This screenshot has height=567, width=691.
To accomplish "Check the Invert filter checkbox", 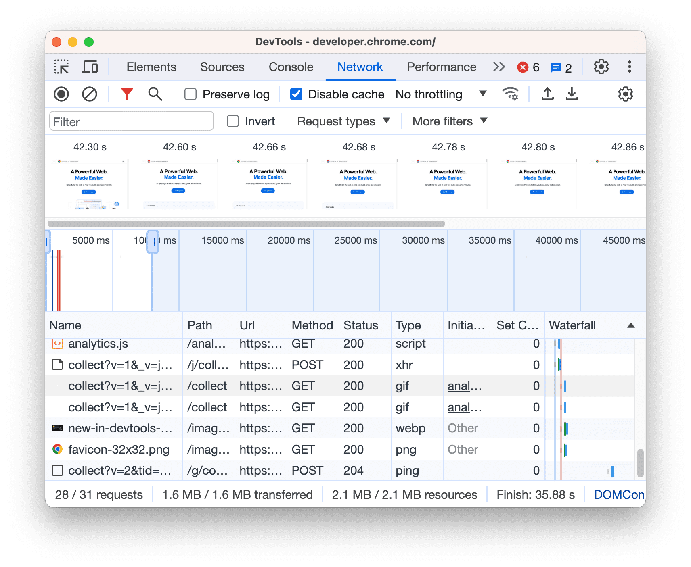I will 233,121.
